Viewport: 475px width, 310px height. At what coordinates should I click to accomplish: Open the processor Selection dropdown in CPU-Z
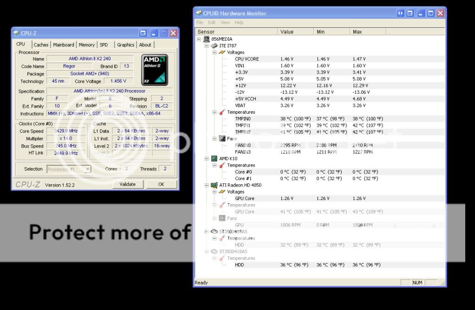[88, 169]
